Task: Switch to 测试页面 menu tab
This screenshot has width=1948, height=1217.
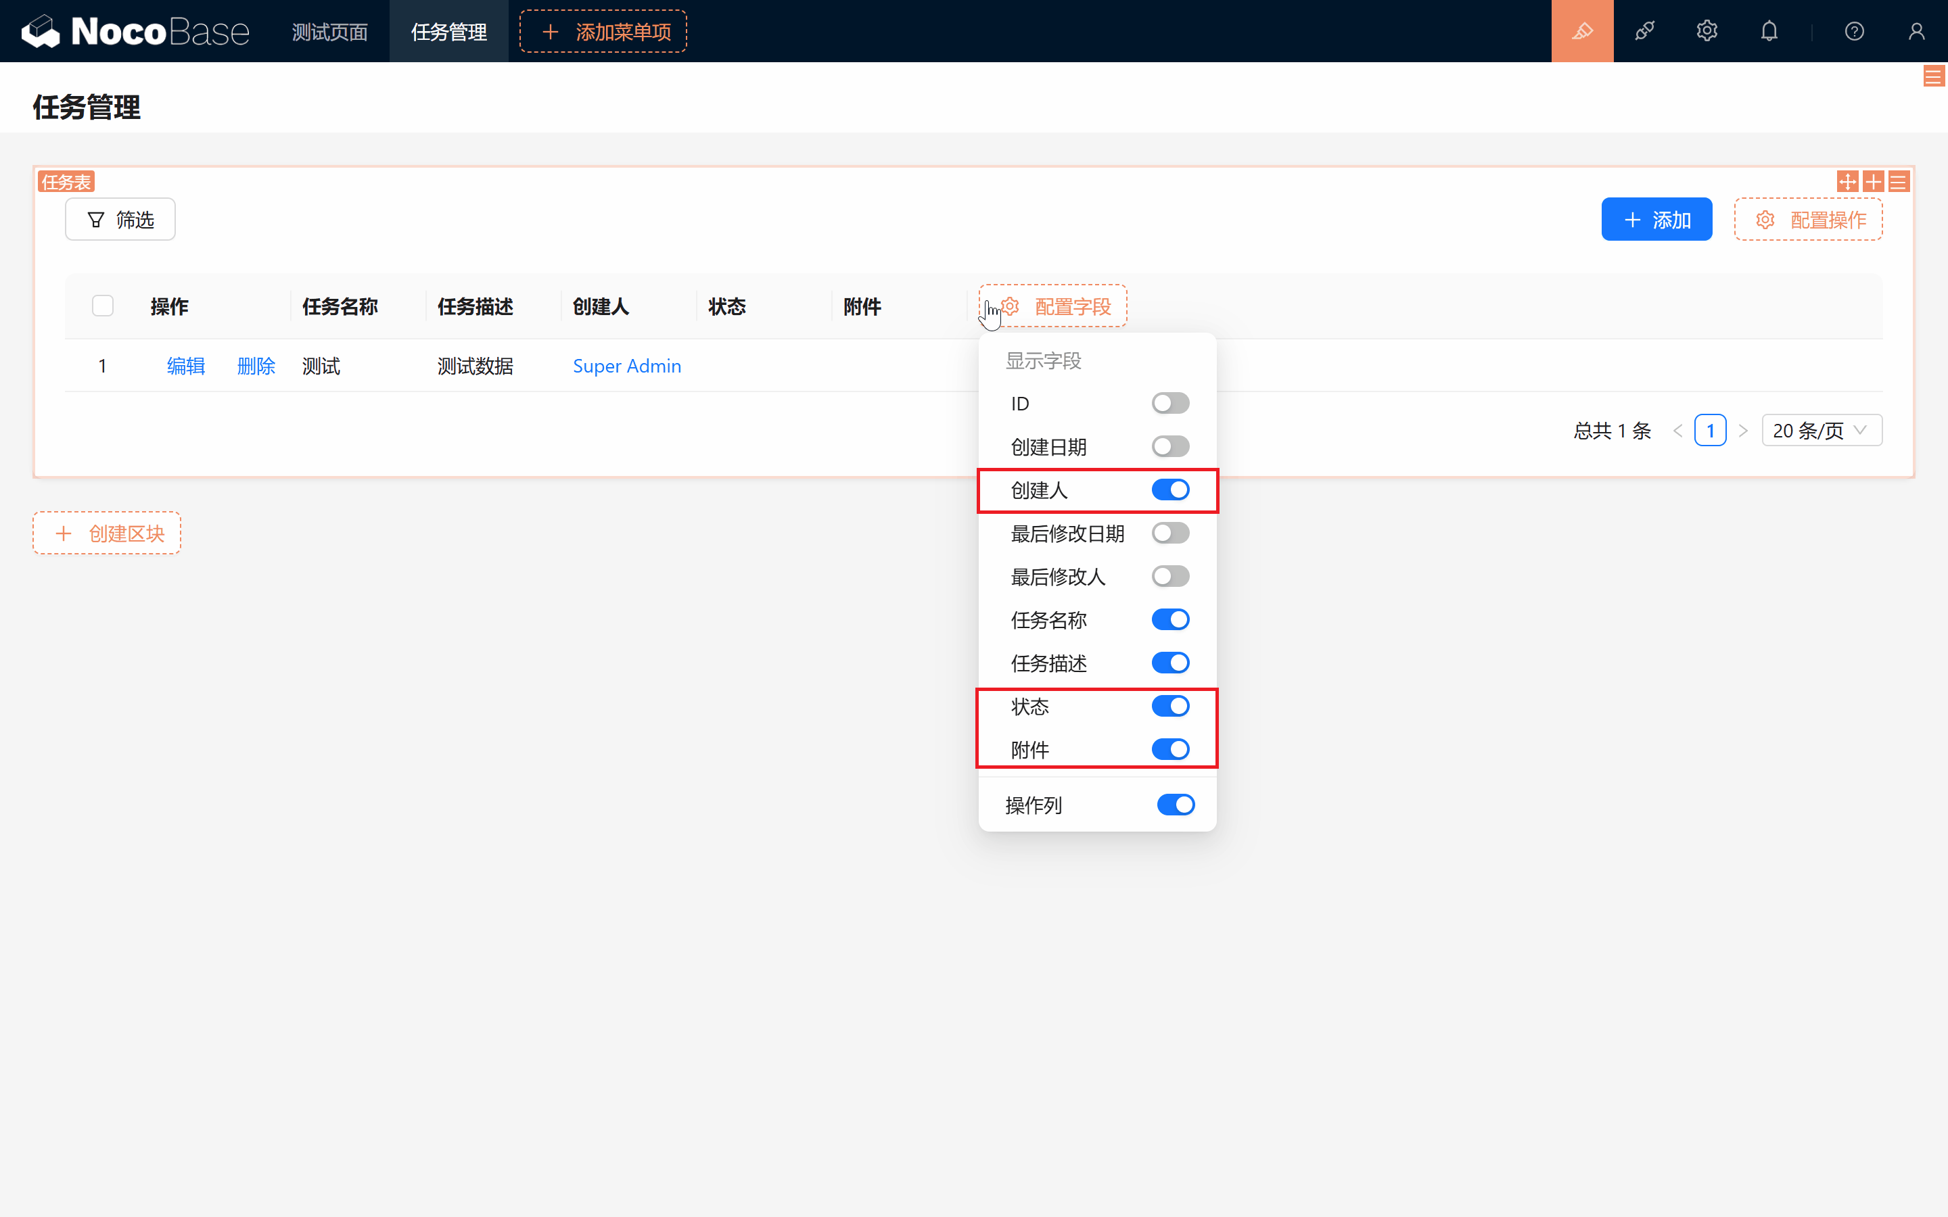Action: pyautogui.click(x=329, y=31)
